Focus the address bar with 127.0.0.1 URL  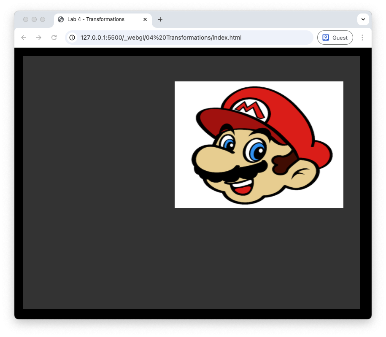190,38
